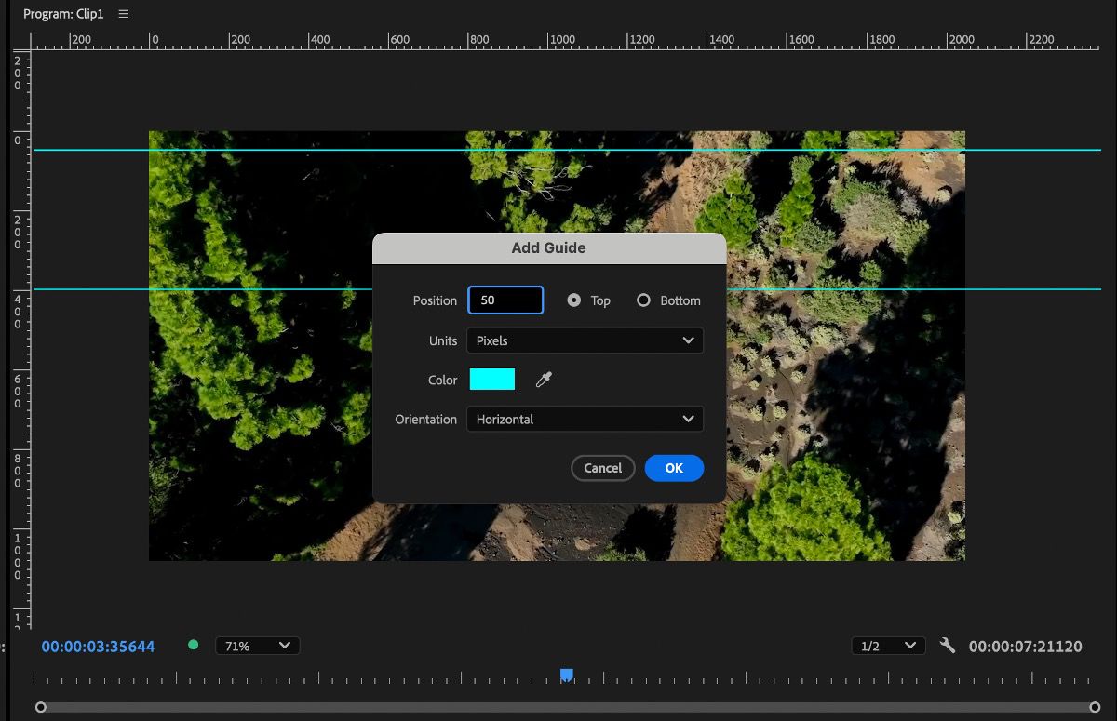The image size is (1117, 721).
Task: Focus the Position input field
Action: [x=505, y=300]
